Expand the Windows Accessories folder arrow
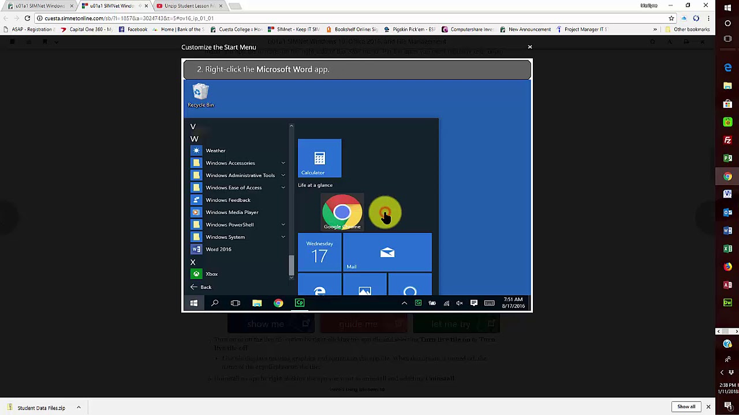This screenshot has width=739, height=415. tap(283, 163)
